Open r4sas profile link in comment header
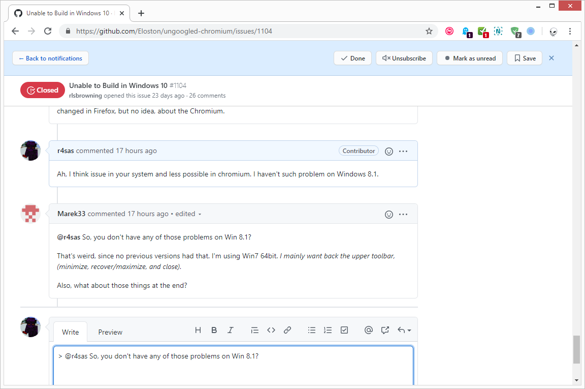585x389 pixels. pos(66,151)
